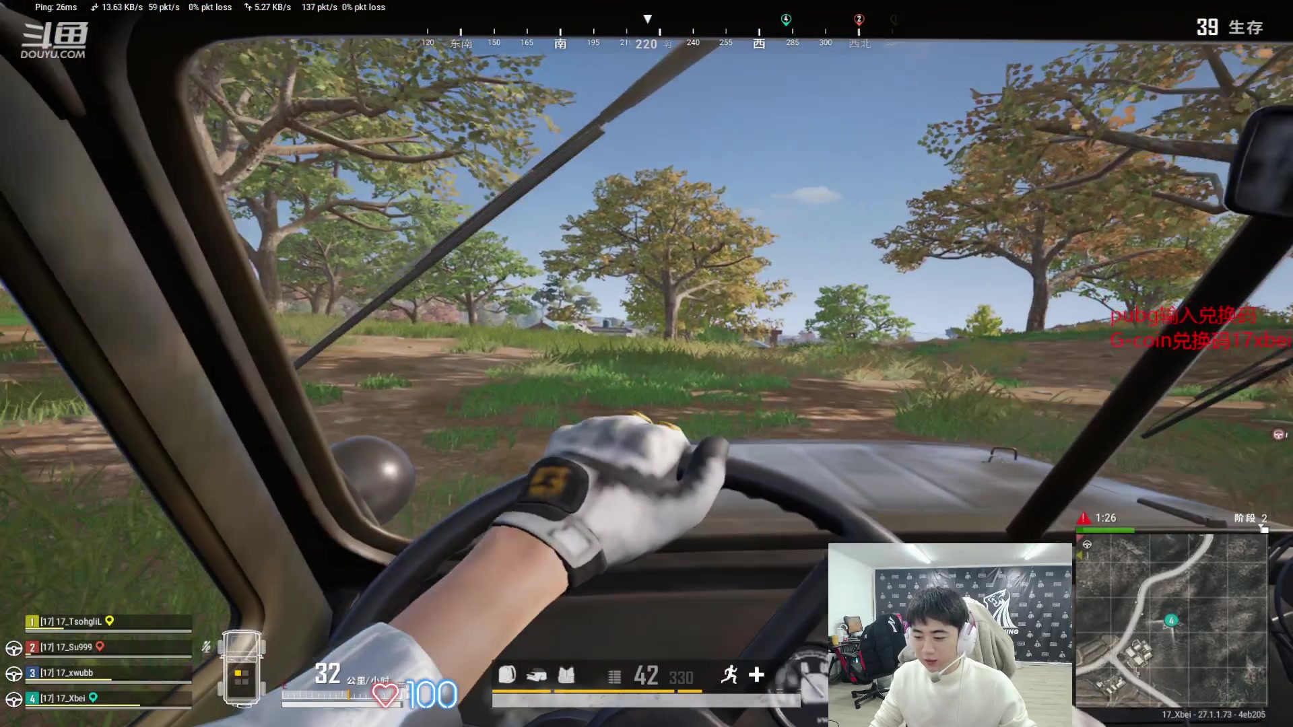Click the red compass marker numbered 2
The image size is (1293, 727).
(x=859, y=20)
